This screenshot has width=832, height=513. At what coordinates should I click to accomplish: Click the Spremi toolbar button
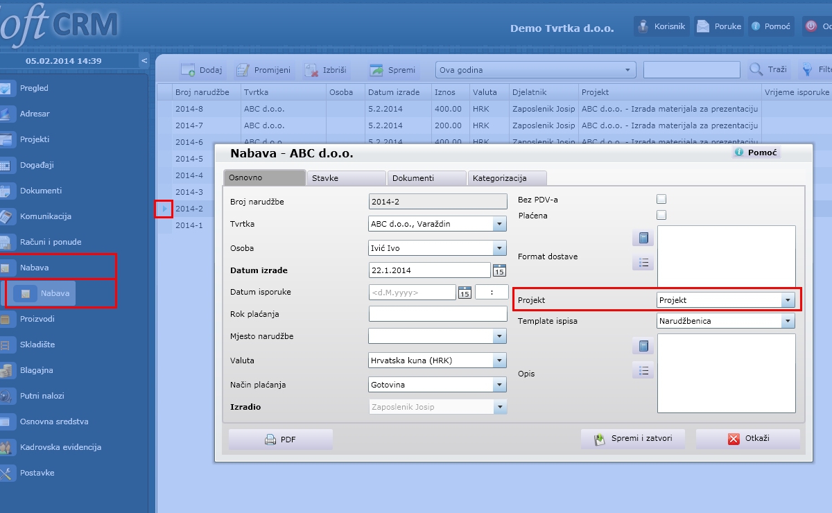tap(392, 70)
